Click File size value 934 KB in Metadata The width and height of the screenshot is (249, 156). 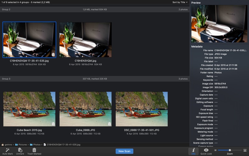tap(218, 58)
